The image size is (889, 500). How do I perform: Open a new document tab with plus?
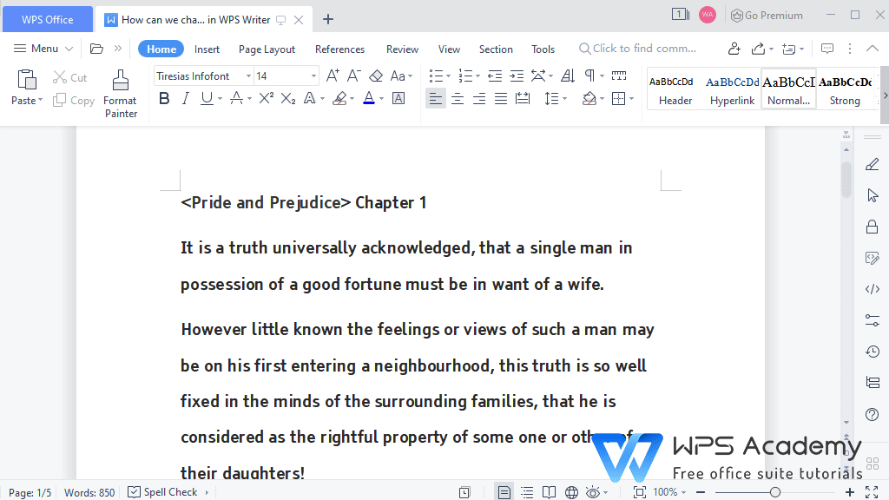coord(327,19)
